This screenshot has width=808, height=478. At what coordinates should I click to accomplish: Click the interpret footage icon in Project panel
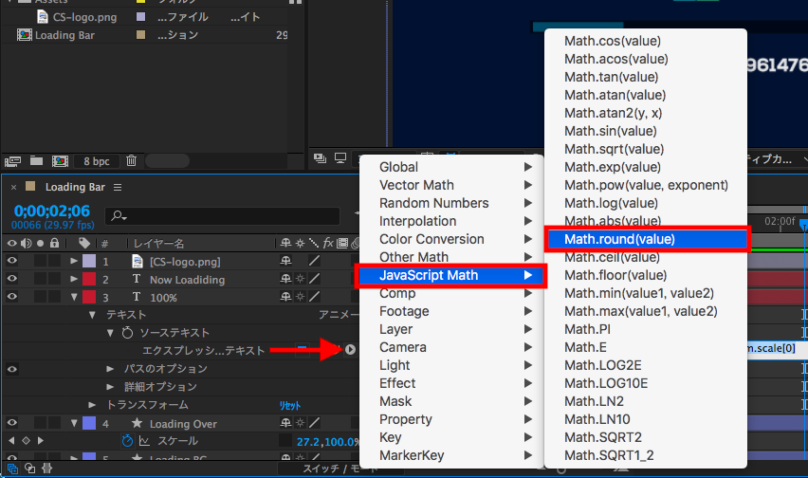13,160
